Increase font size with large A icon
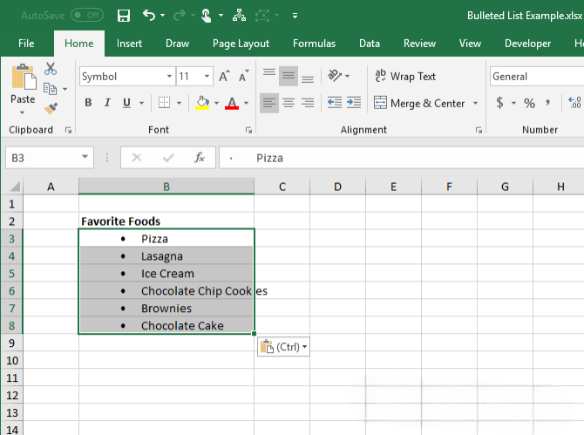Viewport: 584px width, 435px height. pyautogui.click(x=224, y=76)
